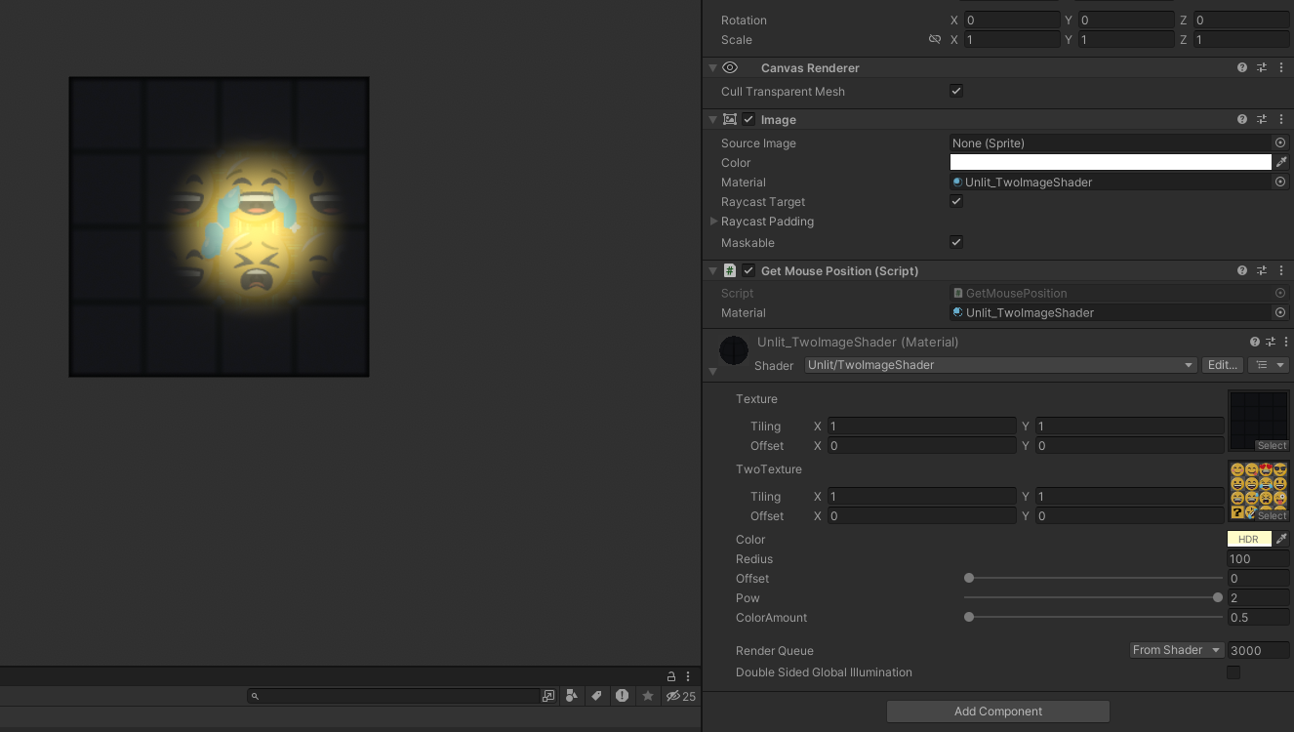Image resolution: width=1294 pixels, height=732 pixels.
Task: Click the Script field object picker circle
Action: pyautogui.click(x=1280, y=293)
